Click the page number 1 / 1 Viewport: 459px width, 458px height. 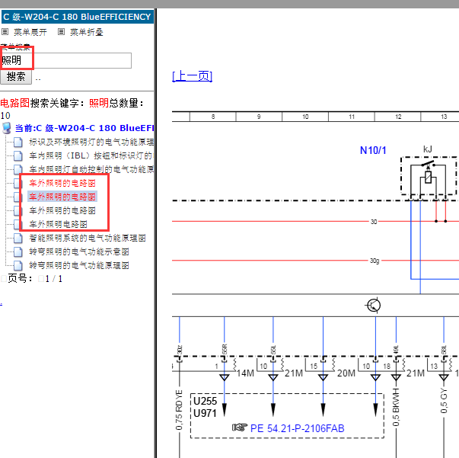pyautogui.click(x=54, y=279)
